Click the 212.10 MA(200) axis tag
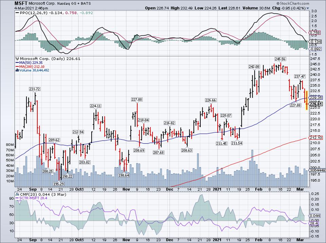 pyautogui.click(x=316, y=138)
